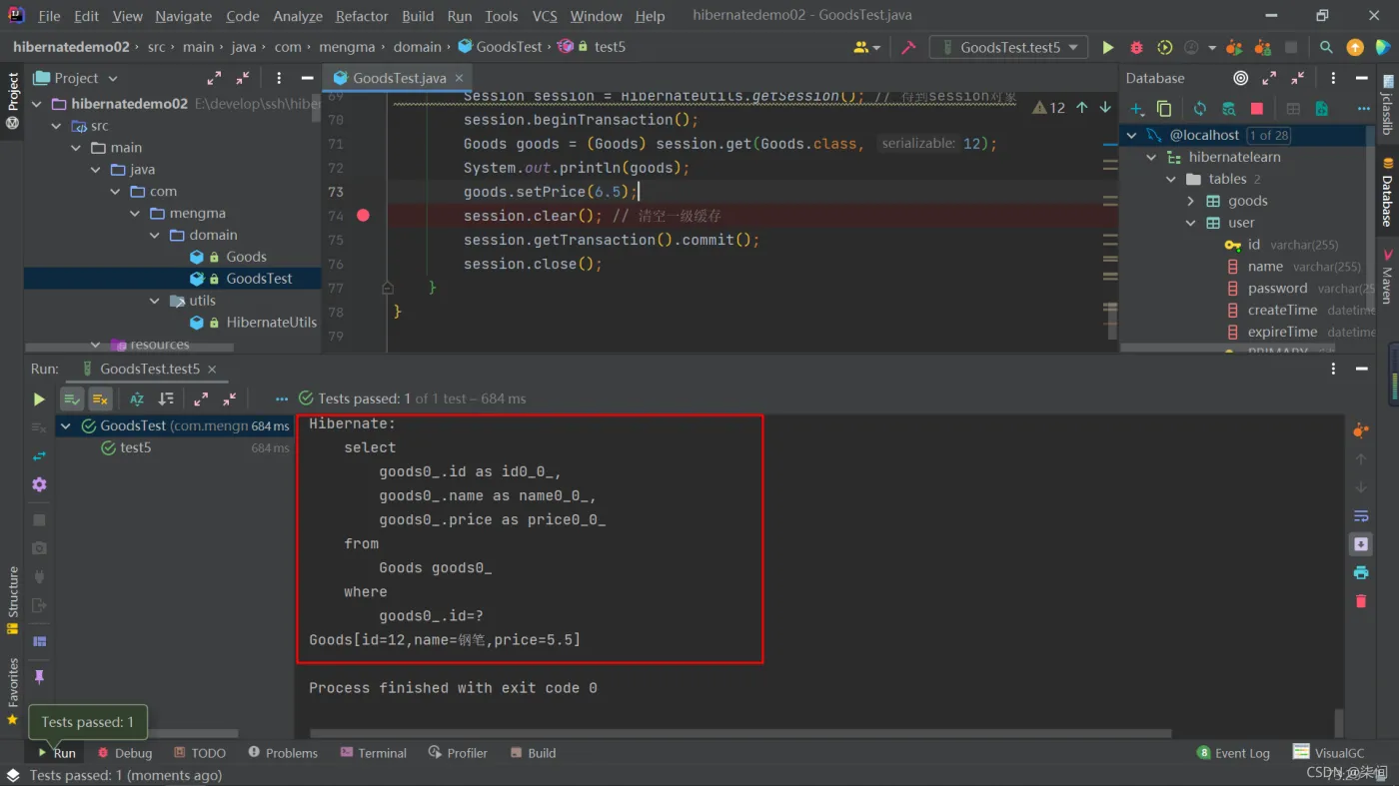Click the GoodsTest breadcrumb in navigation bar
Viewport: 1399px width, 786px height.
point(501,47)
